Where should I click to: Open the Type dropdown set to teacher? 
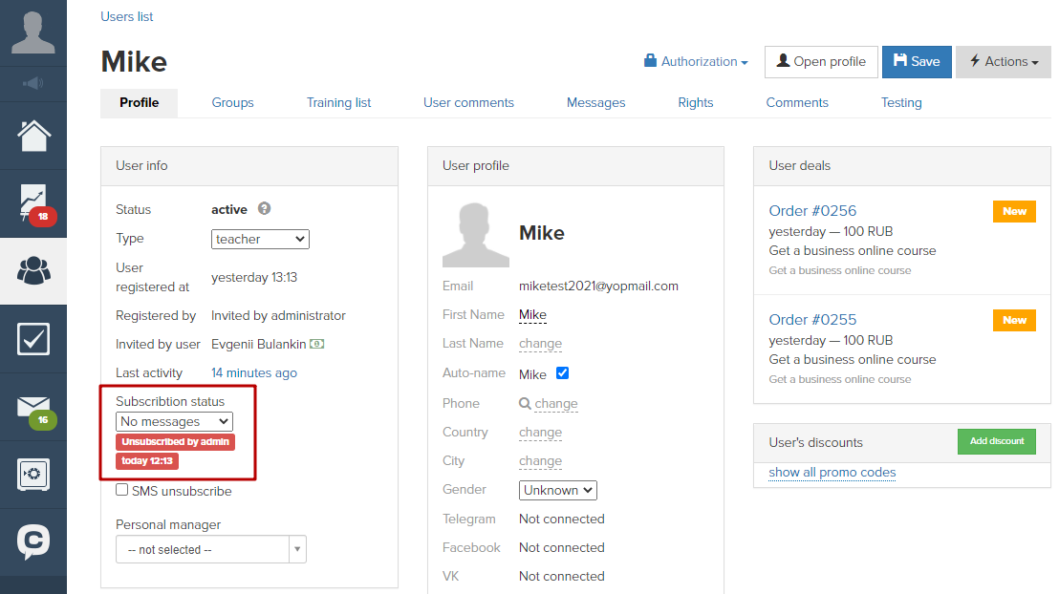pos(260,239)
